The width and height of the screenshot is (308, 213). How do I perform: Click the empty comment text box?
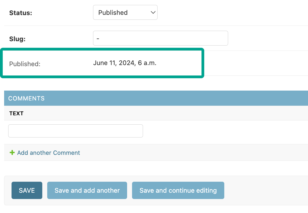(x=75, y=131)
